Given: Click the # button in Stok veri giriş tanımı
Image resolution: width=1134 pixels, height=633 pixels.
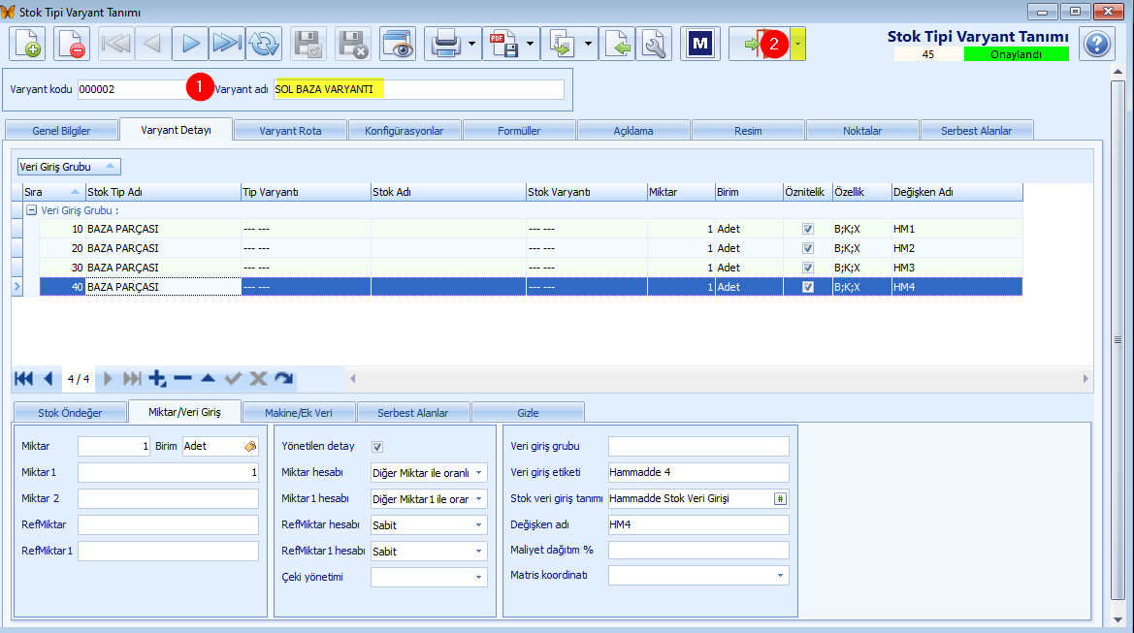Looking at the screenshot, I should [x=780, y=498].
